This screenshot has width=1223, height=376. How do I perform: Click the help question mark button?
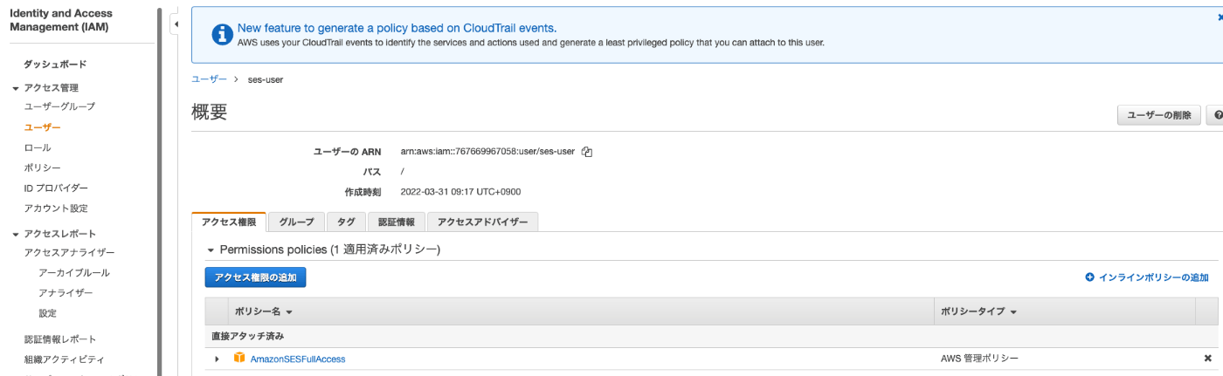click(1216, 115)
